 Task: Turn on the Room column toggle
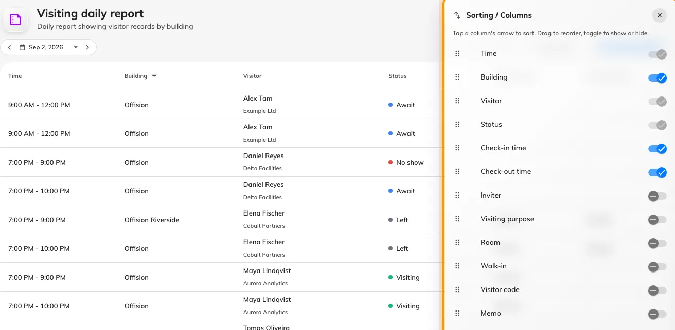658,243
